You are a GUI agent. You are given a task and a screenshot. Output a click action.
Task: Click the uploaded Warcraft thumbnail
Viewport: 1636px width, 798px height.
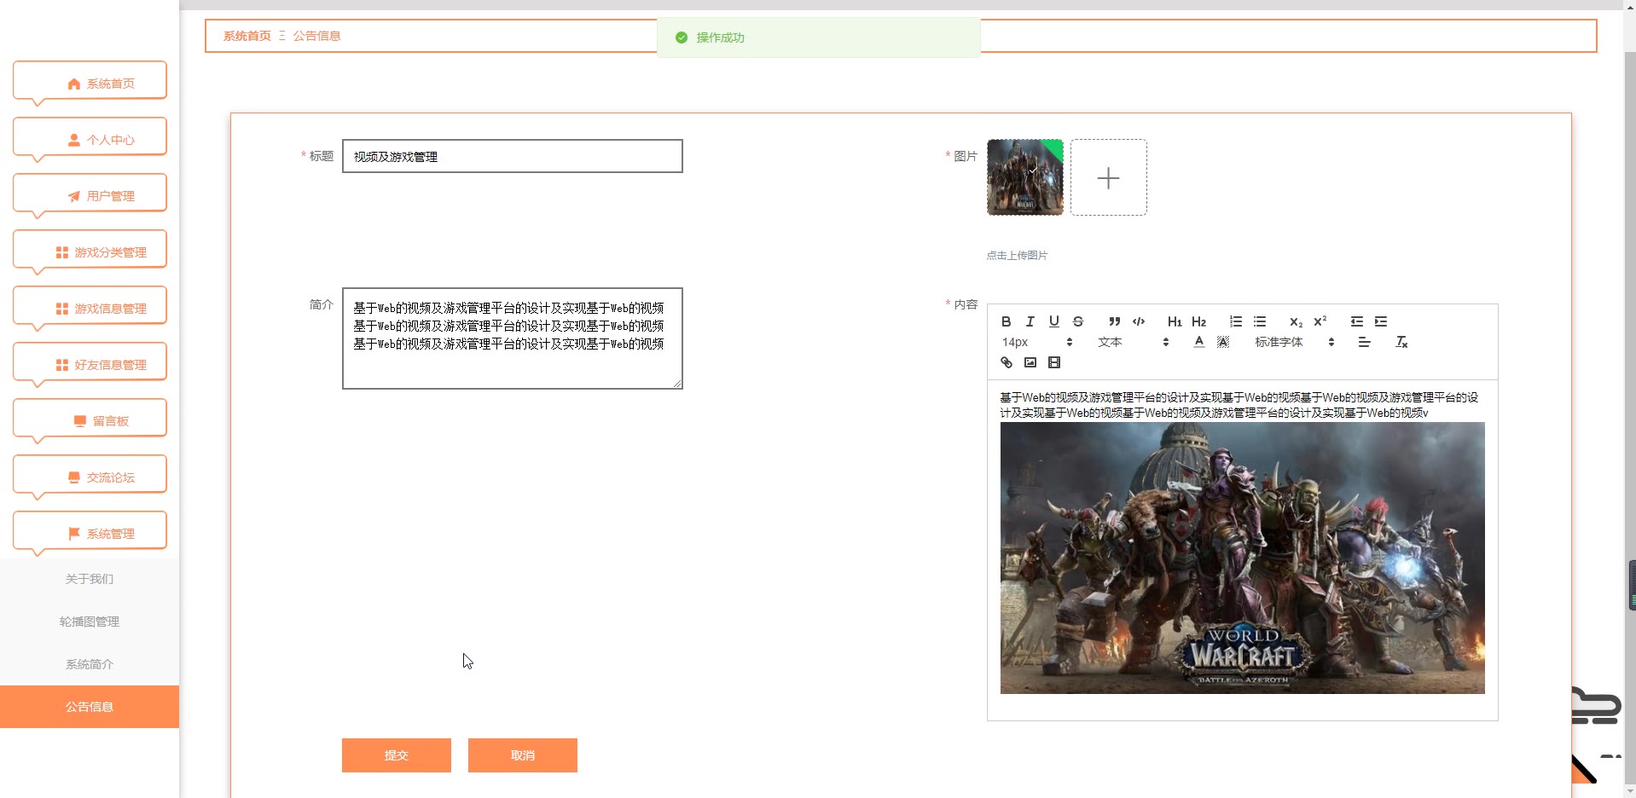coord(1025,177)
